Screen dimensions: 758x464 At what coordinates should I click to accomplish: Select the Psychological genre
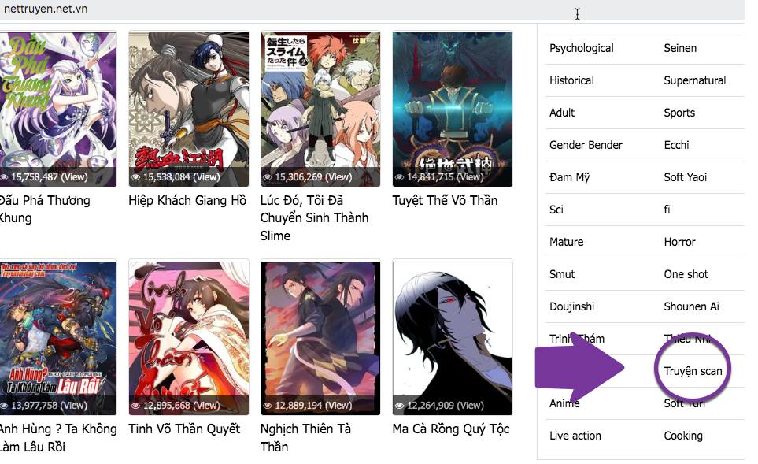(582, 48)
